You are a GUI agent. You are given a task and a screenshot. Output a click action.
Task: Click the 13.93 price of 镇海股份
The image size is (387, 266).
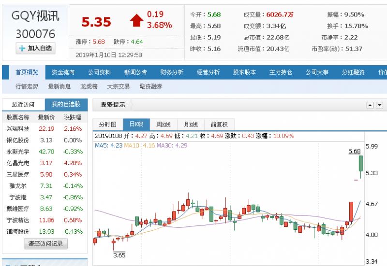pyautogui.click(x=46, y=232)
